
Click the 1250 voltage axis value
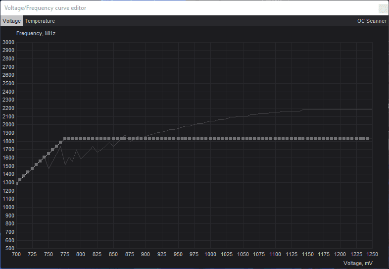point(372,254)
